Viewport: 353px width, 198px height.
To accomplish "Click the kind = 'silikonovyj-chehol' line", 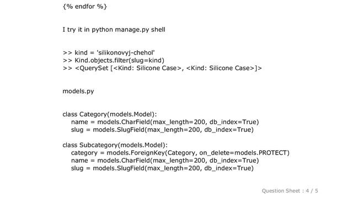I will tap(109, 53).
